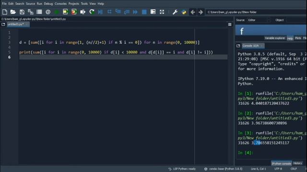
Task: Open the Edit menu
Action: (11, 4)
